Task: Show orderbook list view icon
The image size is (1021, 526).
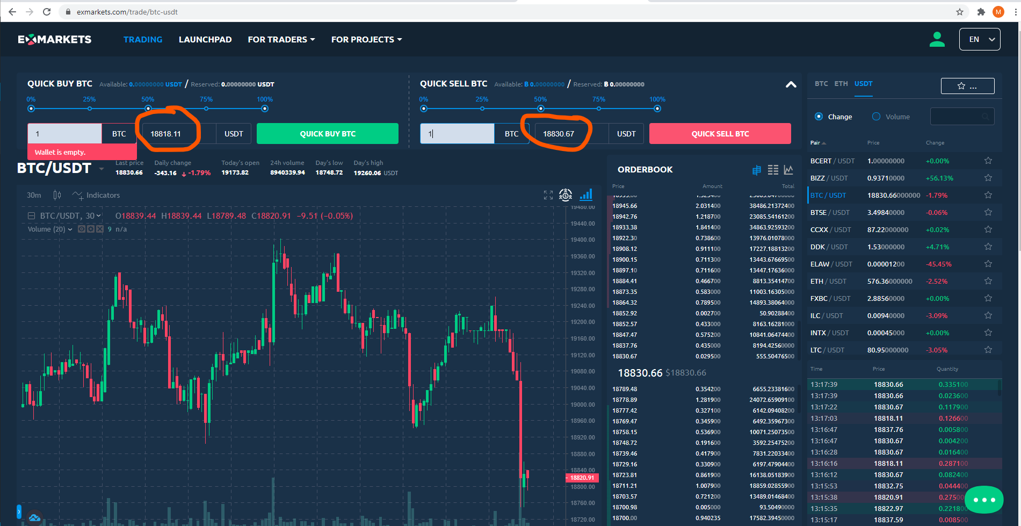Action: coord(773,170)
